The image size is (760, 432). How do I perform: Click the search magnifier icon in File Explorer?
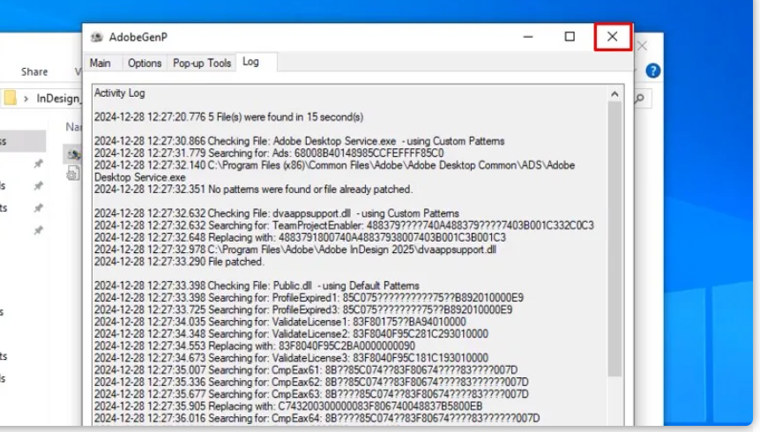pos(641,98)
